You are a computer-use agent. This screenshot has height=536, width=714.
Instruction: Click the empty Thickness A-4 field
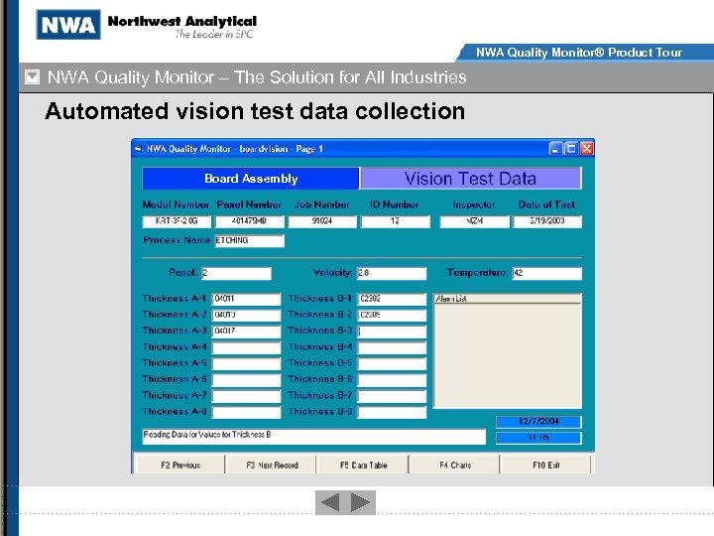point(246,347)
